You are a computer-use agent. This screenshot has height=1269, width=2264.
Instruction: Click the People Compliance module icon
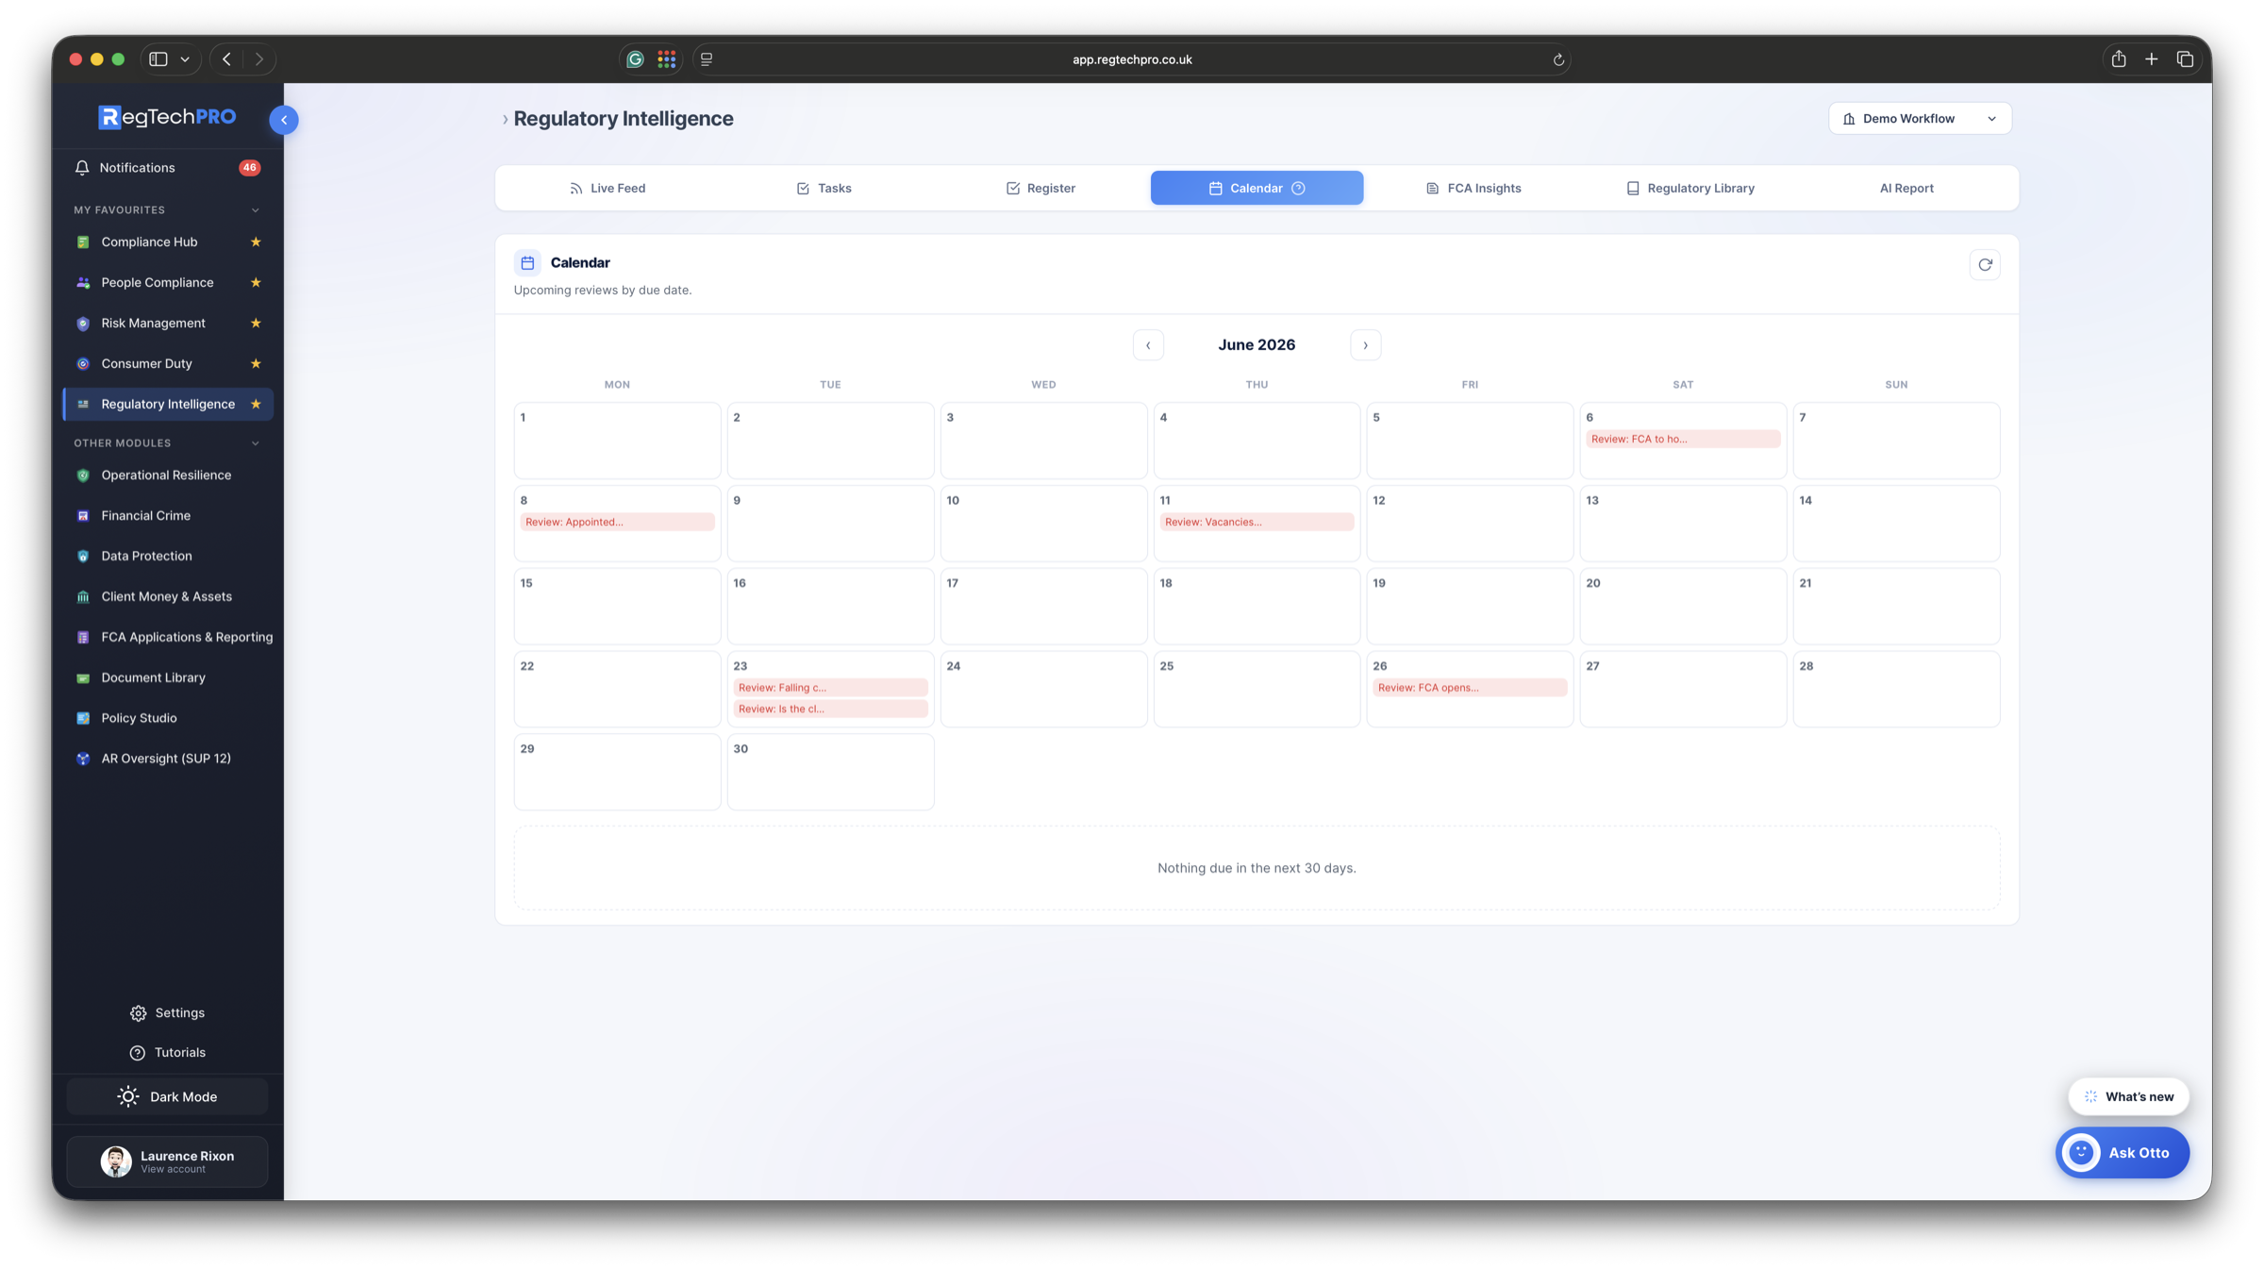coord(83,283)
